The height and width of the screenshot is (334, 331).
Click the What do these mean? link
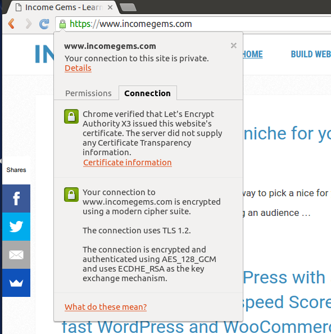pos(106,307)
